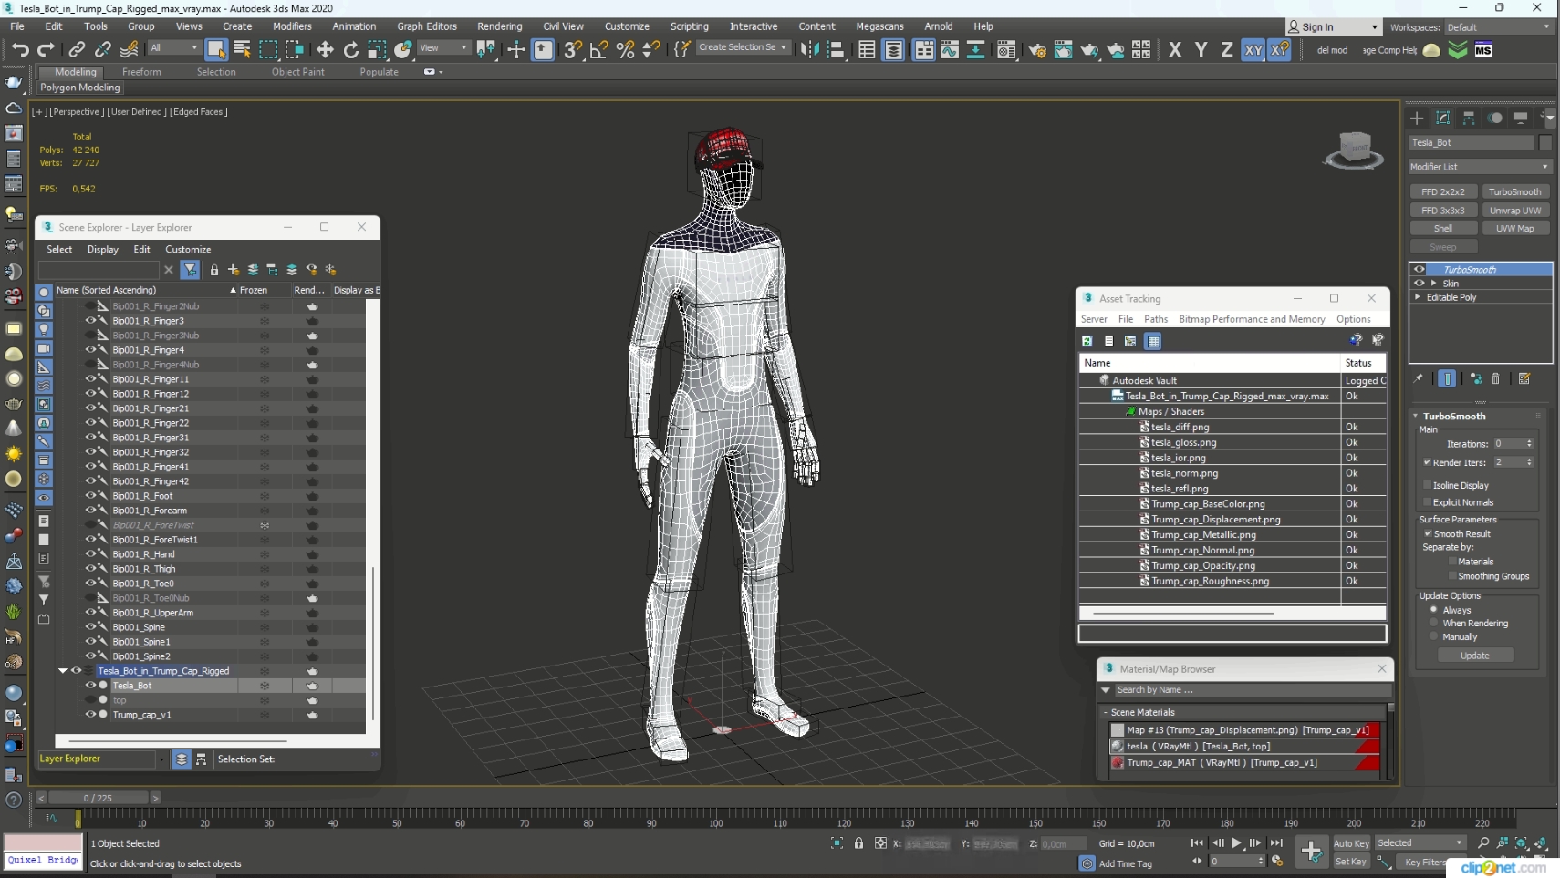Image resolution: width=1560 pixels, height=878 pixels.
Task: Toggle the Percent Snap button
Action: tap(625, 49)
